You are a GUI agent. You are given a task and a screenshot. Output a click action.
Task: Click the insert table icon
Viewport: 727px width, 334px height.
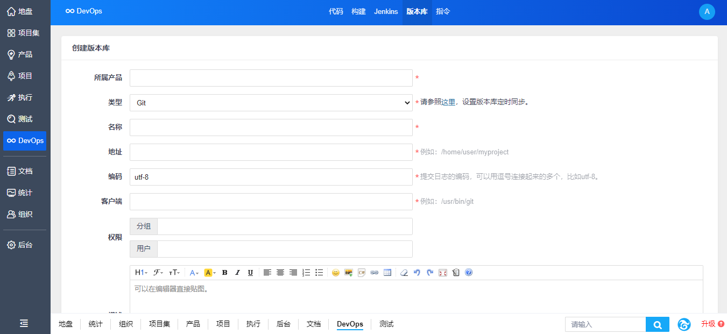[387, 273]
